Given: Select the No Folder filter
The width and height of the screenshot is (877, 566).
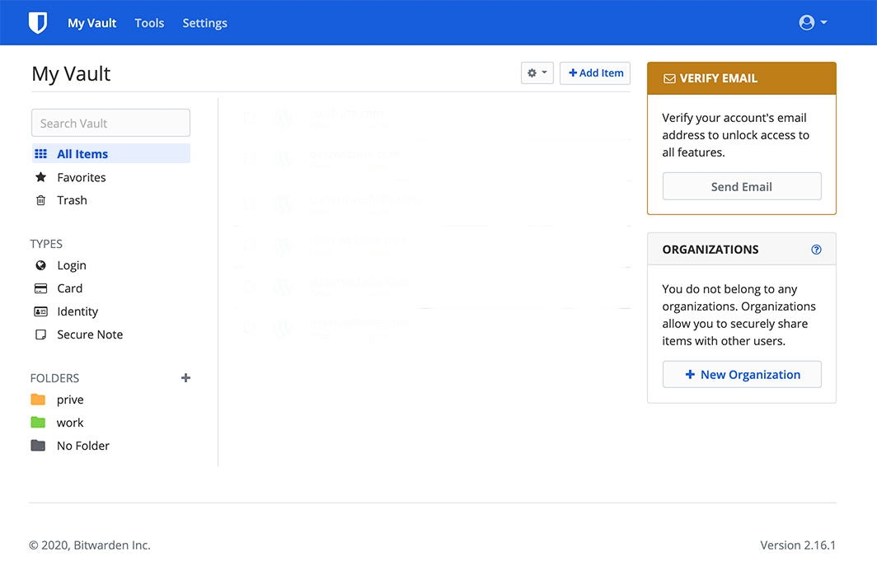Looking at the screenshot, I should (70, 446).
